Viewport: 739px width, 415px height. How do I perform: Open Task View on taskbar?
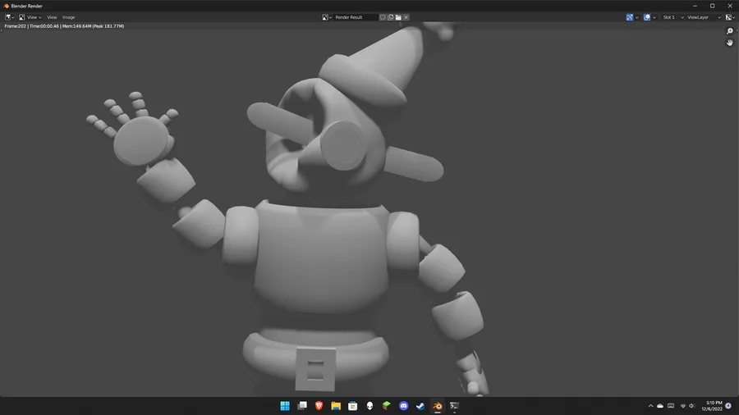(x=302, y=406)
